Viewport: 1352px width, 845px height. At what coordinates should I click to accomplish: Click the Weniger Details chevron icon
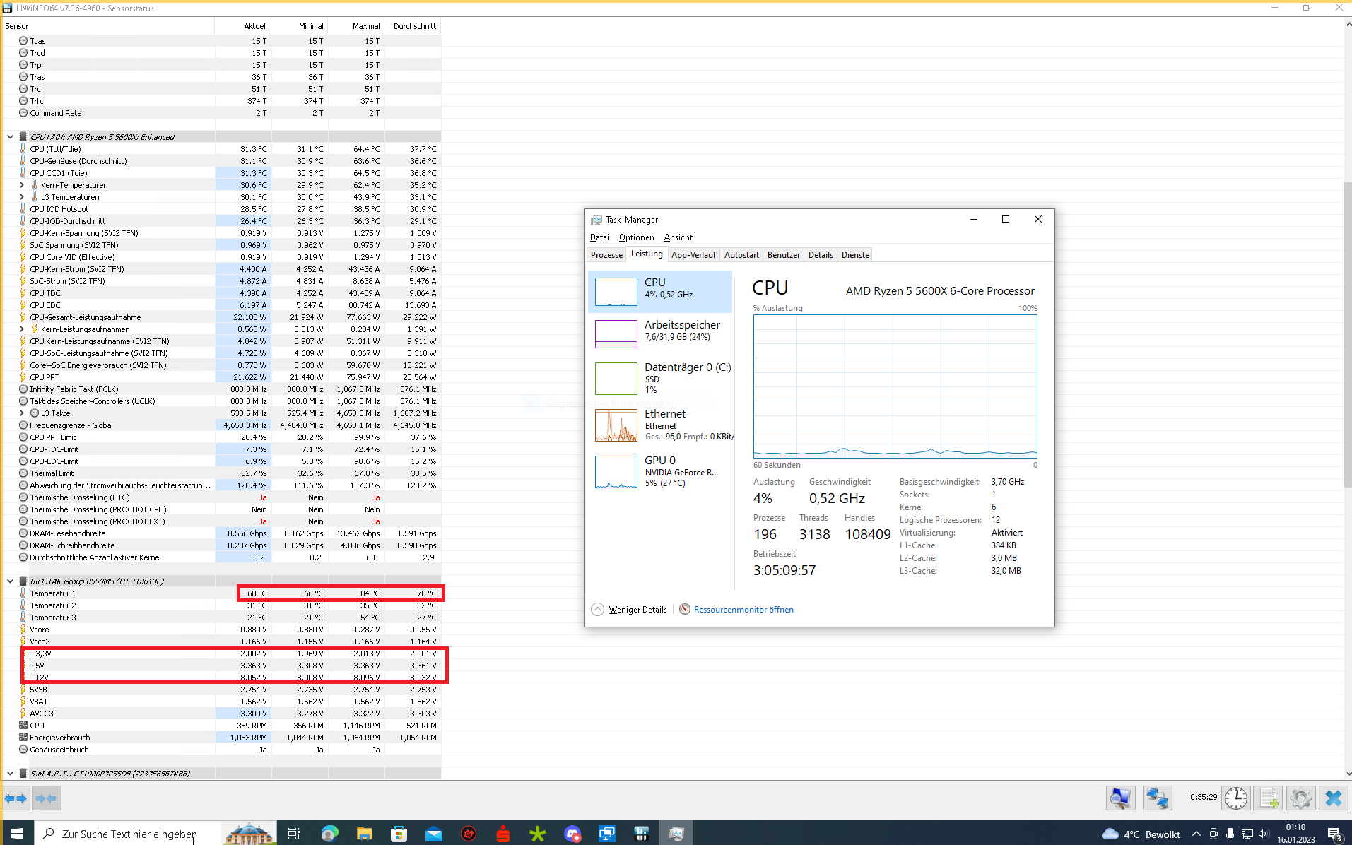597,610
